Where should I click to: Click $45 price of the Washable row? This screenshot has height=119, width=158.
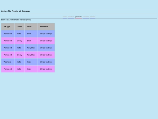click(46, 62)
